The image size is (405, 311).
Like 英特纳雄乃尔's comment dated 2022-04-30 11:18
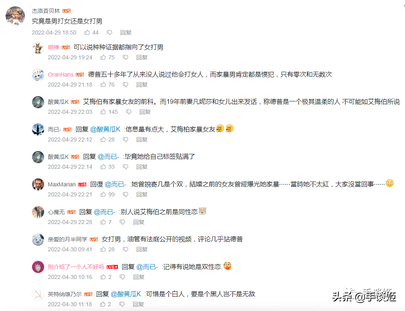pos(103,304)
